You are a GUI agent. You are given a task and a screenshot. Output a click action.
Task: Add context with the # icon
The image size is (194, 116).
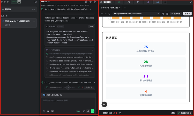click(x=48, y=111)
